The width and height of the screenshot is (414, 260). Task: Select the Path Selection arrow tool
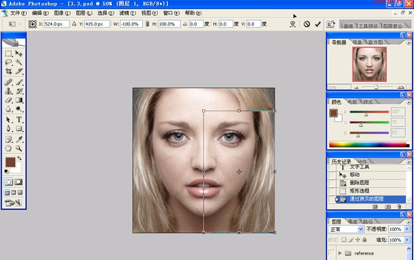8,120
